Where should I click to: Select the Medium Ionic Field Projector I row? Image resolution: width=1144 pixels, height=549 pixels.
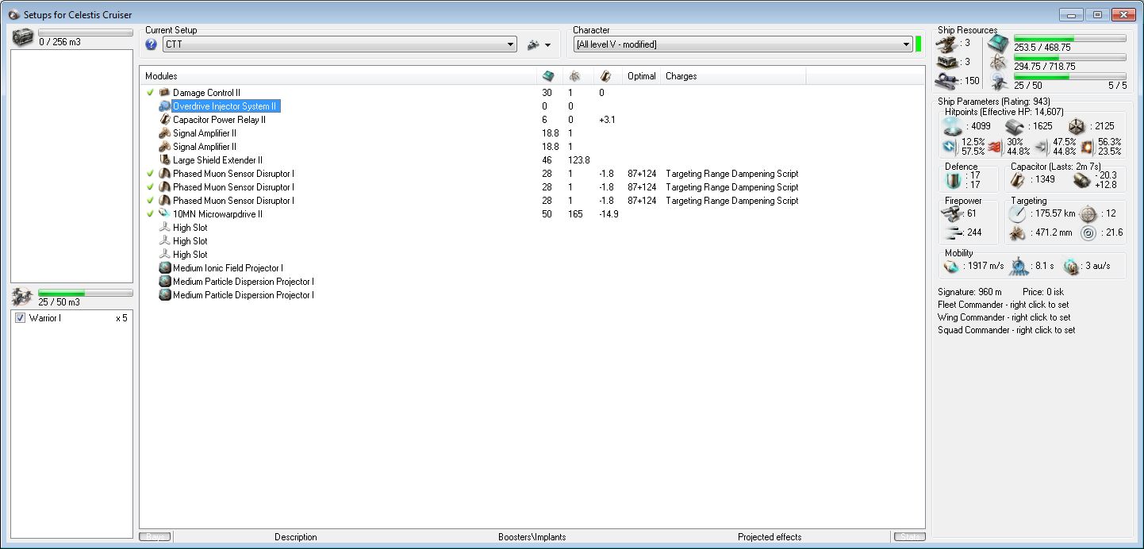pyautogui.click(x=532, y=268)
